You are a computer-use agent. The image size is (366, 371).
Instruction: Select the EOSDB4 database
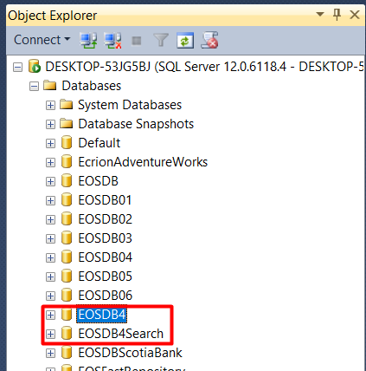point(102,315)
